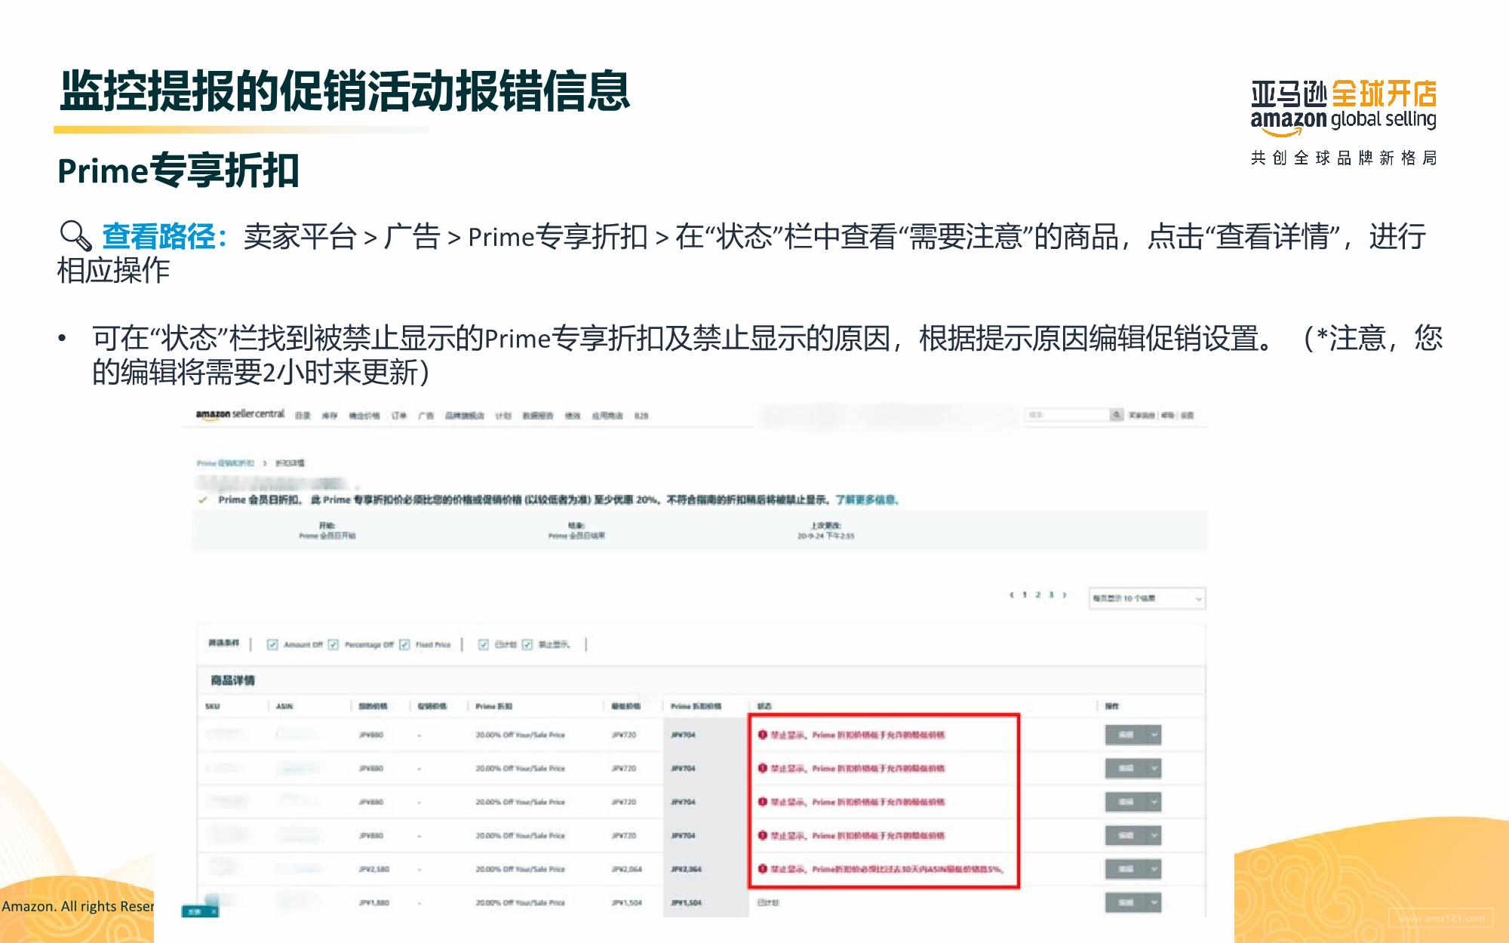1509x943 pixels.
Task: Click the JP¥2,064 discount price cell
Action: coord(686,869)
